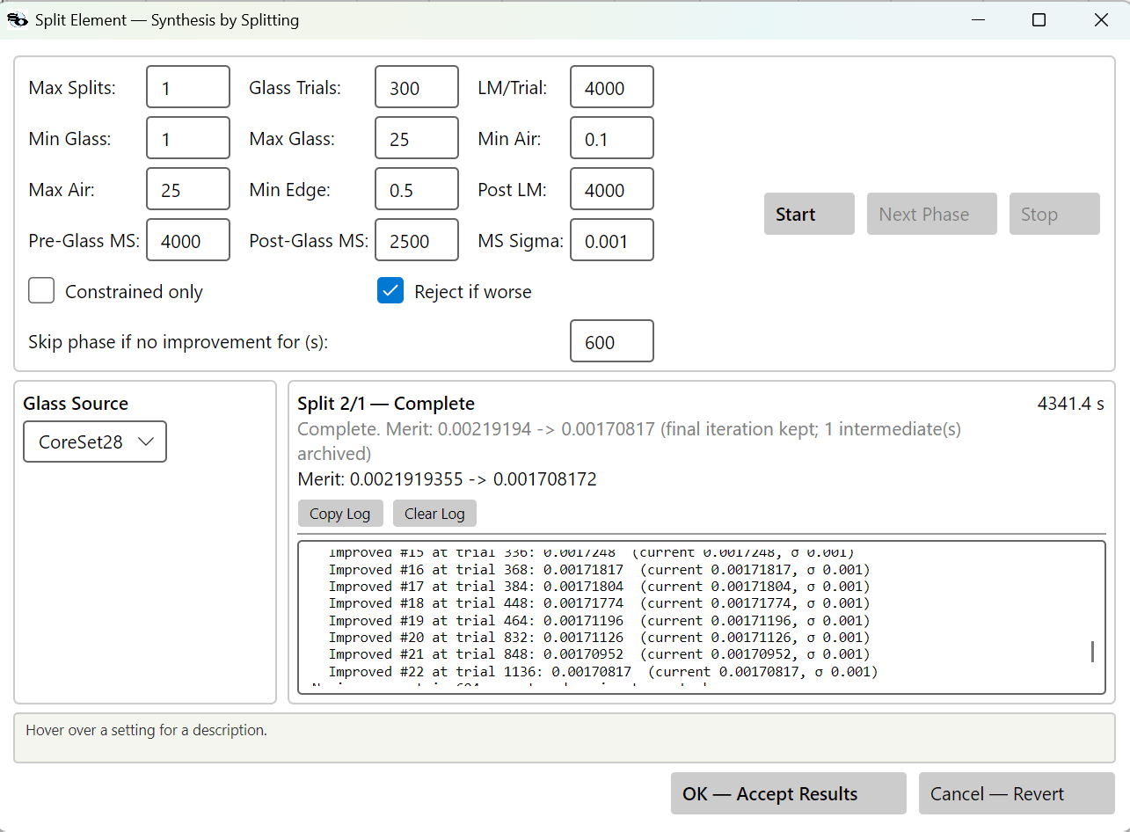Click the Start button
This screenshot has height=832, width=1130.
pos(809,214)
